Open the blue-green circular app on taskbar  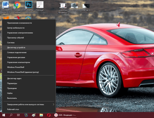click(x=26, y=115)
